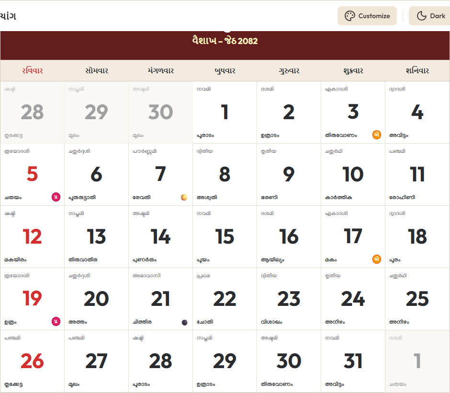450x393 pixels.
Task: Select date 11 on the calendar
Action: (417, 174)
